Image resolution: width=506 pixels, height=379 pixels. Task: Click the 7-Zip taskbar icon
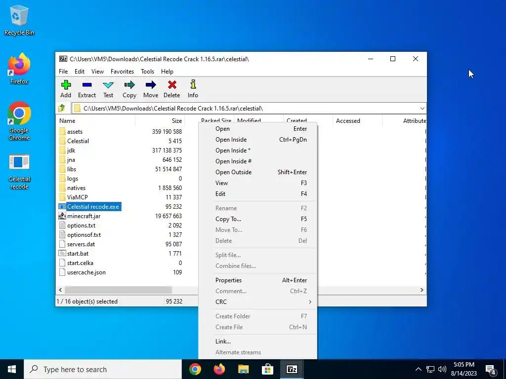tap(292, 369)
